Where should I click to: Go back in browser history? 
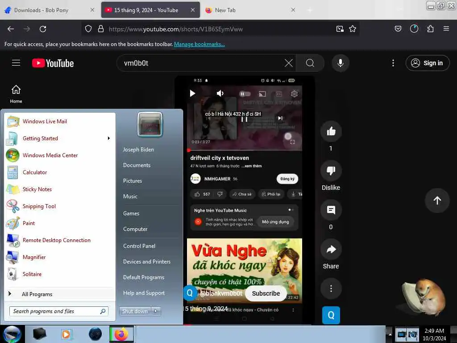[11, 29]
